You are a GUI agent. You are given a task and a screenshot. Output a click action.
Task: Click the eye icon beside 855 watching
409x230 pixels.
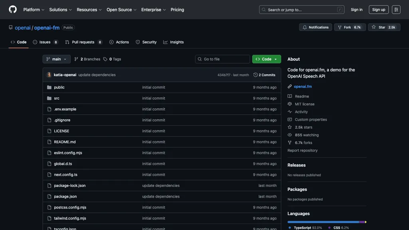pyautogui.click(x=290, y=135)
